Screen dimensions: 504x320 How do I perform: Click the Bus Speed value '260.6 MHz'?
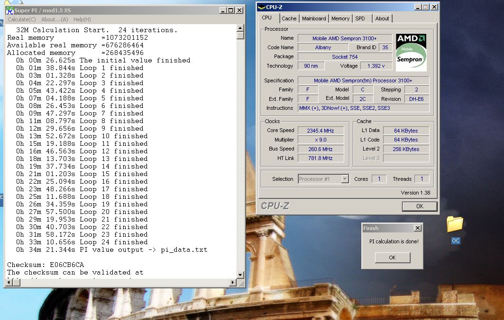321,149
